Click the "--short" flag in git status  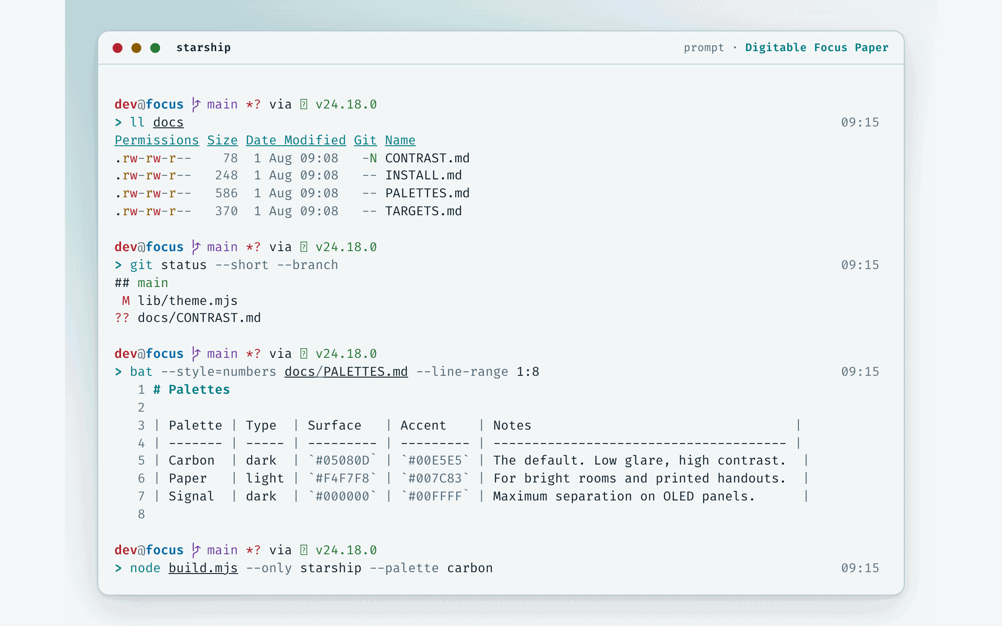pyautogui.click(x=242, y=265)
